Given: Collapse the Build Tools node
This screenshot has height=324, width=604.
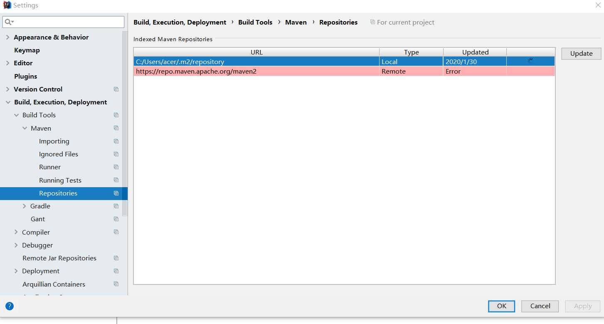Looking at the screenshot, I should point(16,115).
